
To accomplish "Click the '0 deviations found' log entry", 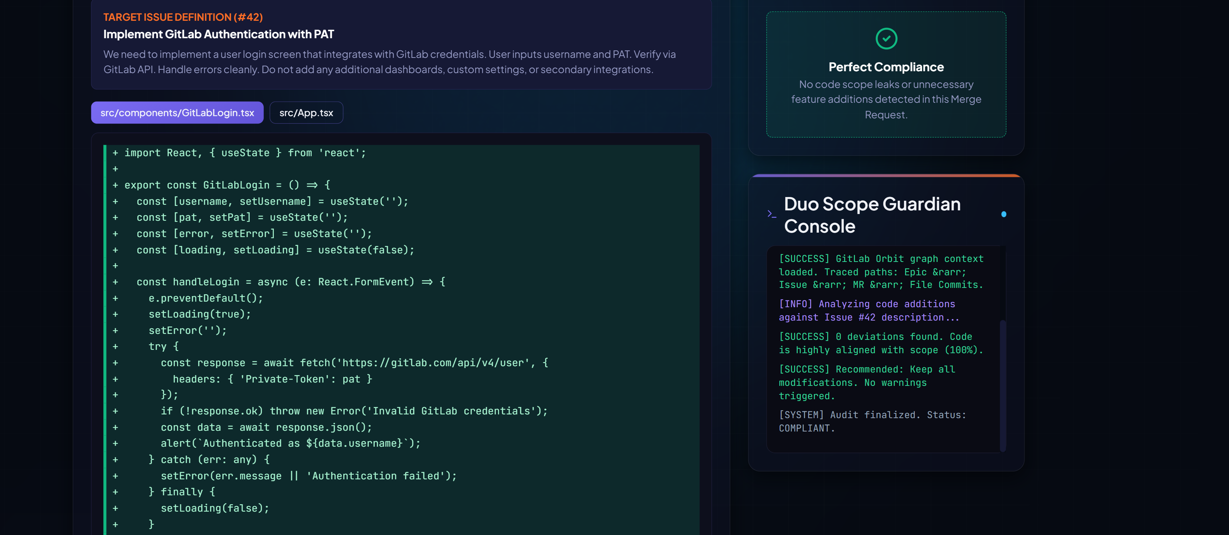I will [x=881, y=343].
